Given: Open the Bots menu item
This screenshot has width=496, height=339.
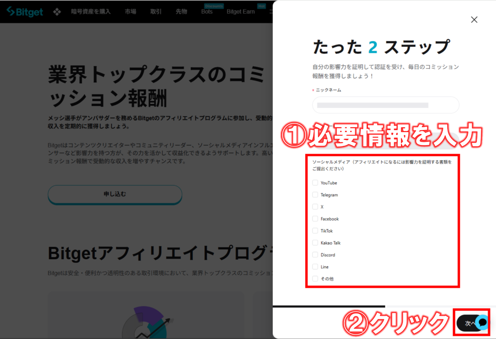Looking at the screenshot, I should coord(207,12).
